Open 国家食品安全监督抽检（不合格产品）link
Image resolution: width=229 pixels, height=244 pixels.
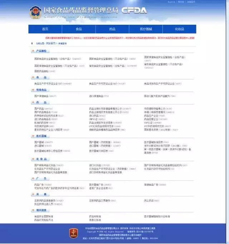[x=112, y=59]
